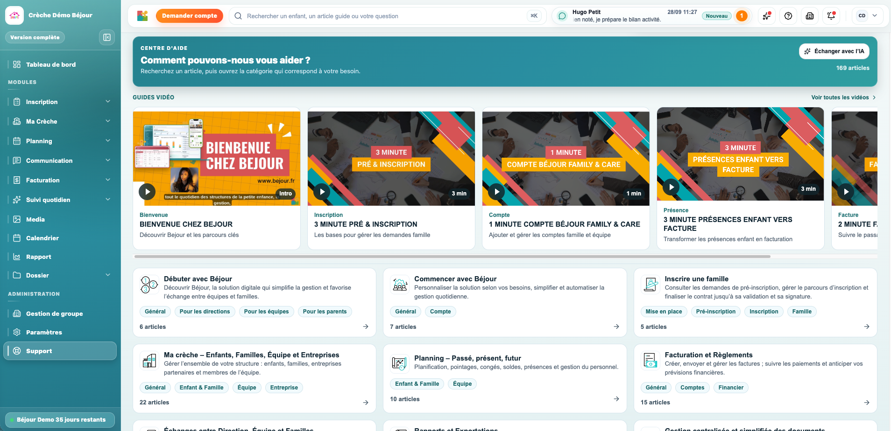
Task: Open Gestion de groupe
Action: 60,313
